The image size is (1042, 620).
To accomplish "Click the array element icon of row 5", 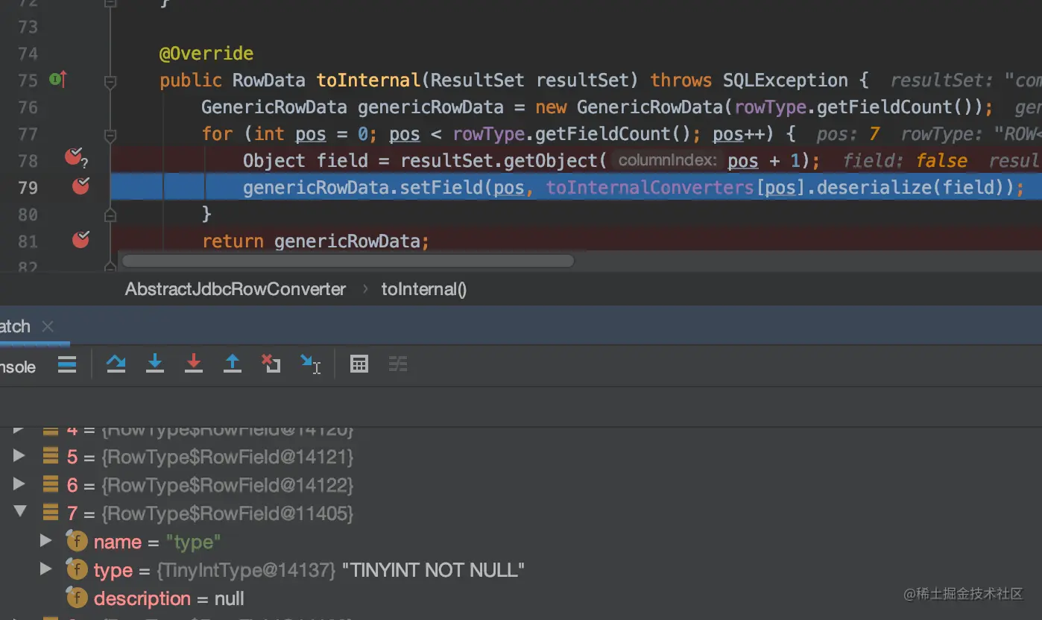I will point(50,456).
